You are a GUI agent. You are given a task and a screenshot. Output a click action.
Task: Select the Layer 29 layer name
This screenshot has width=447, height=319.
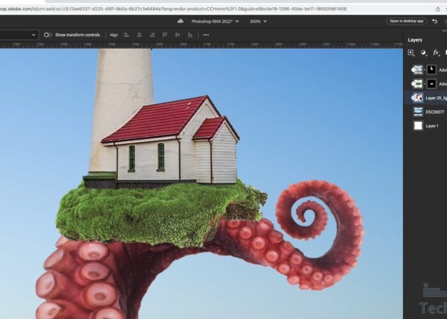(x=436, y=98)
